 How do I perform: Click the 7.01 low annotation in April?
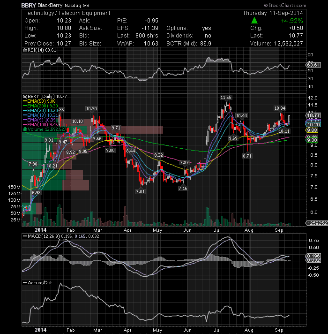point(140,191)
